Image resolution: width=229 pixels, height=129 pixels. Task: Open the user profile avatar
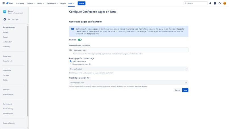pyautogui.click(x=225, y=3)
